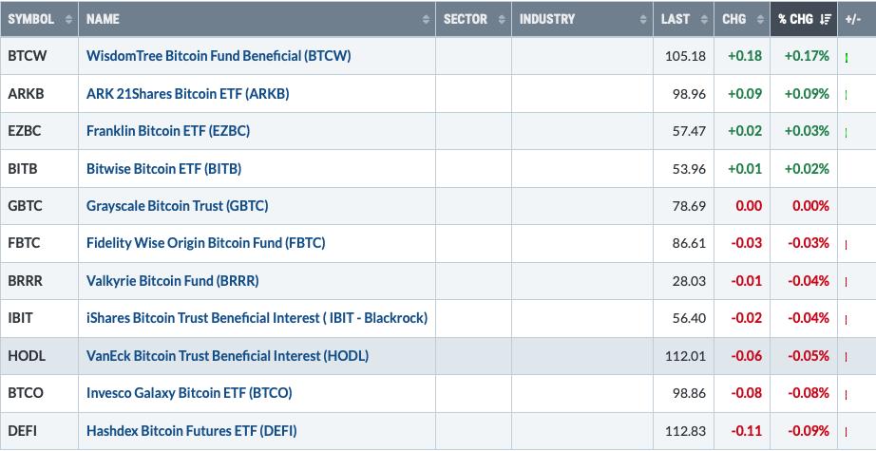This screenshot has height=451, width=876.
Task: Click the +/- column header
Action: [x=853, y=19]
